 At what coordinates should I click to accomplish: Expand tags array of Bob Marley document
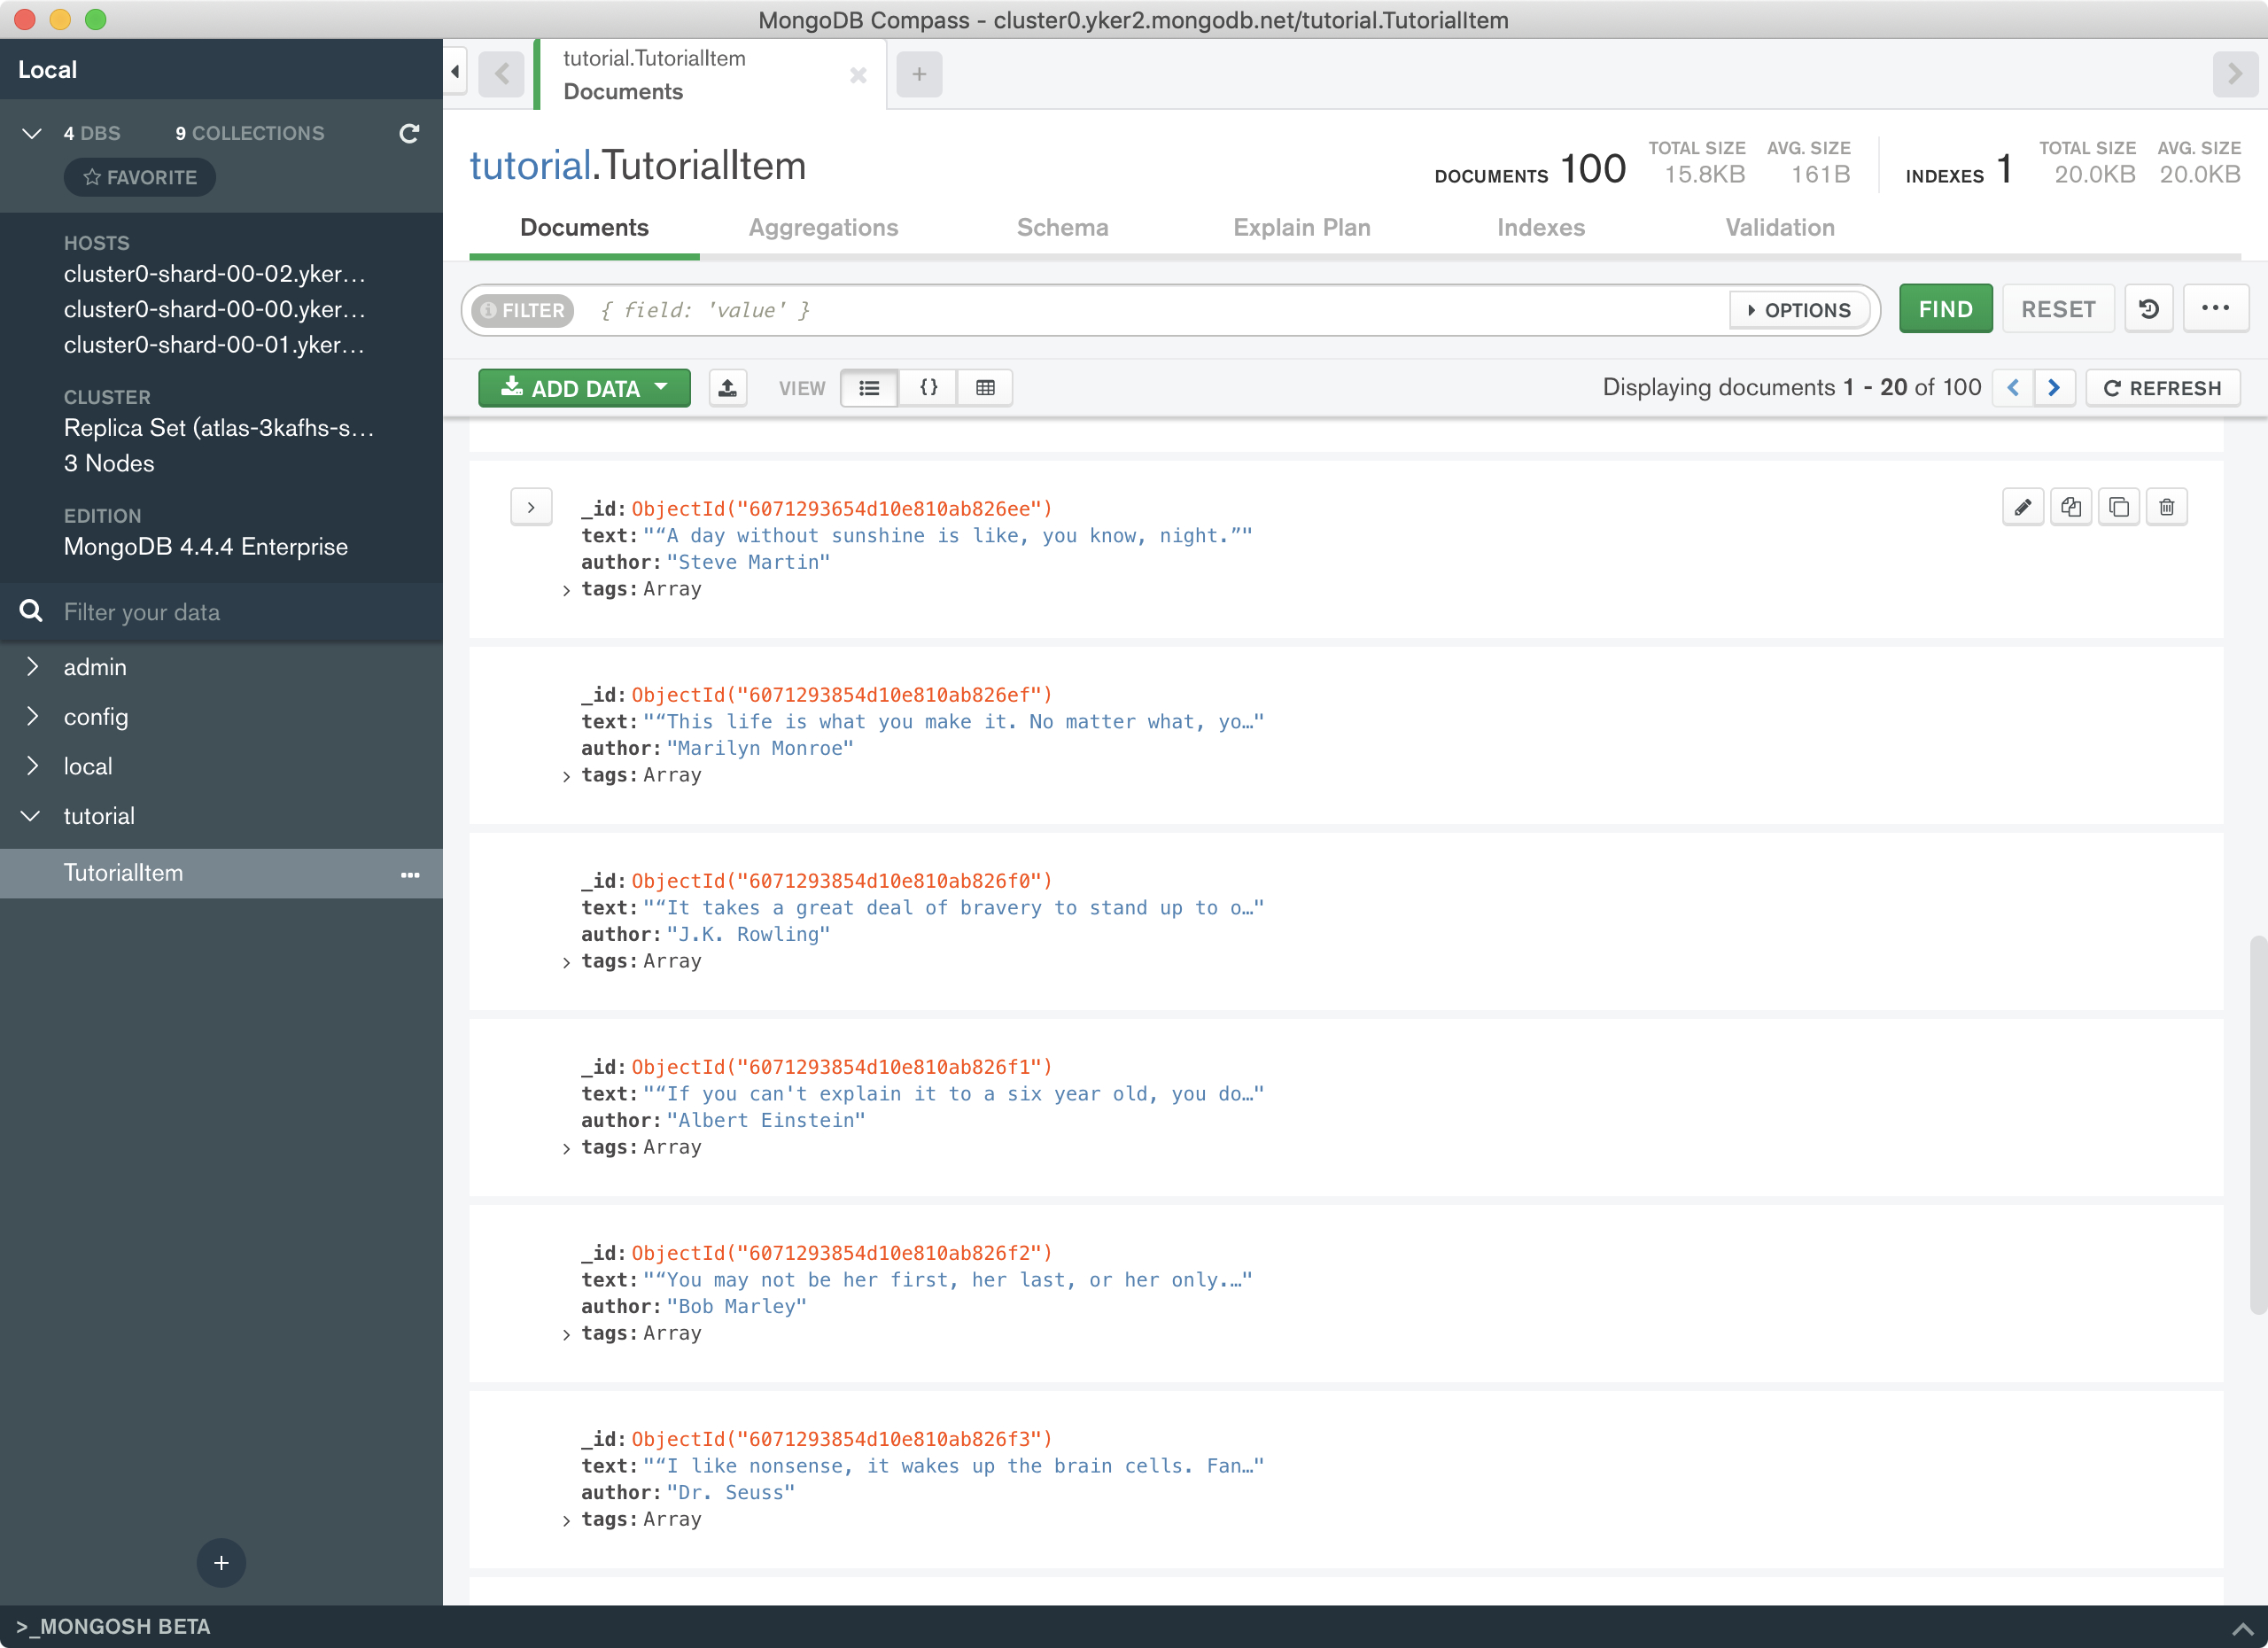[x=567, y=1335]
